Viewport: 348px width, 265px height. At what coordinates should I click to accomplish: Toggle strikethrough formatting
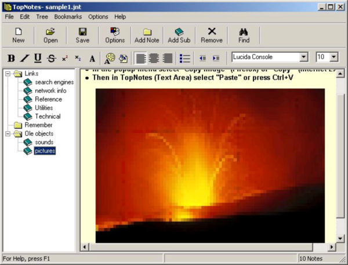pos(51,58)
